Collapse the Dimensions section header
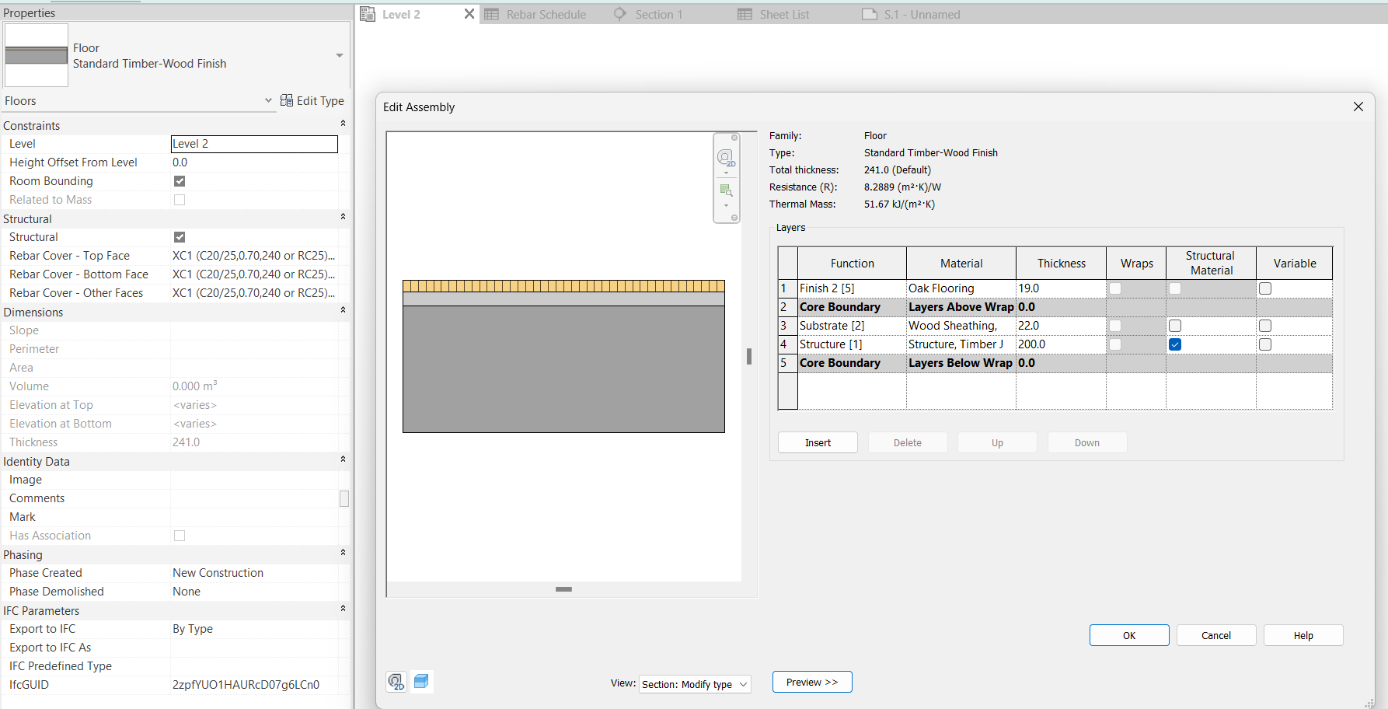Viewport: 1388px width, 709px height. point(343,310)
